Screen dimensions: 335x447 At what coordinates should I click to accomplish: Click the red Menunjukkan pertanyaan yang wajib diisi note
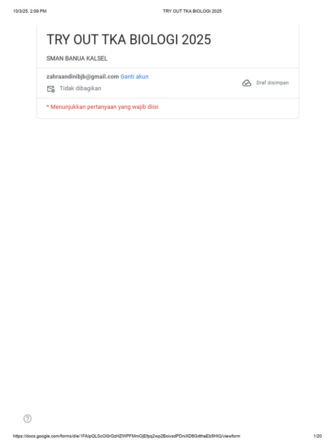pos(102,107)
